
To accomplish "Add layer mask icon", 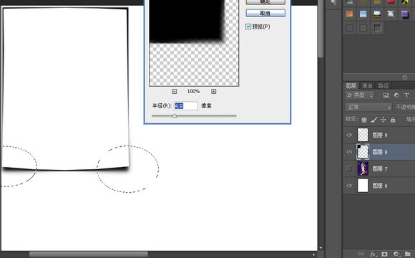I will 384,254.
